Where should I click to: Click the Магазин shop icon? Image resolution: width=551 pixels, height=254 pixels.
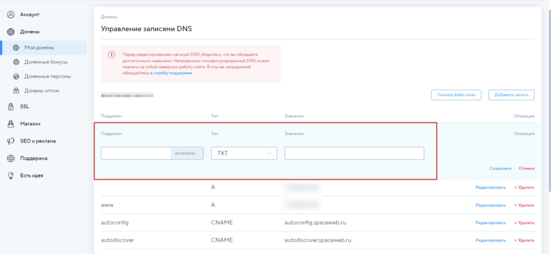point(11,124)
